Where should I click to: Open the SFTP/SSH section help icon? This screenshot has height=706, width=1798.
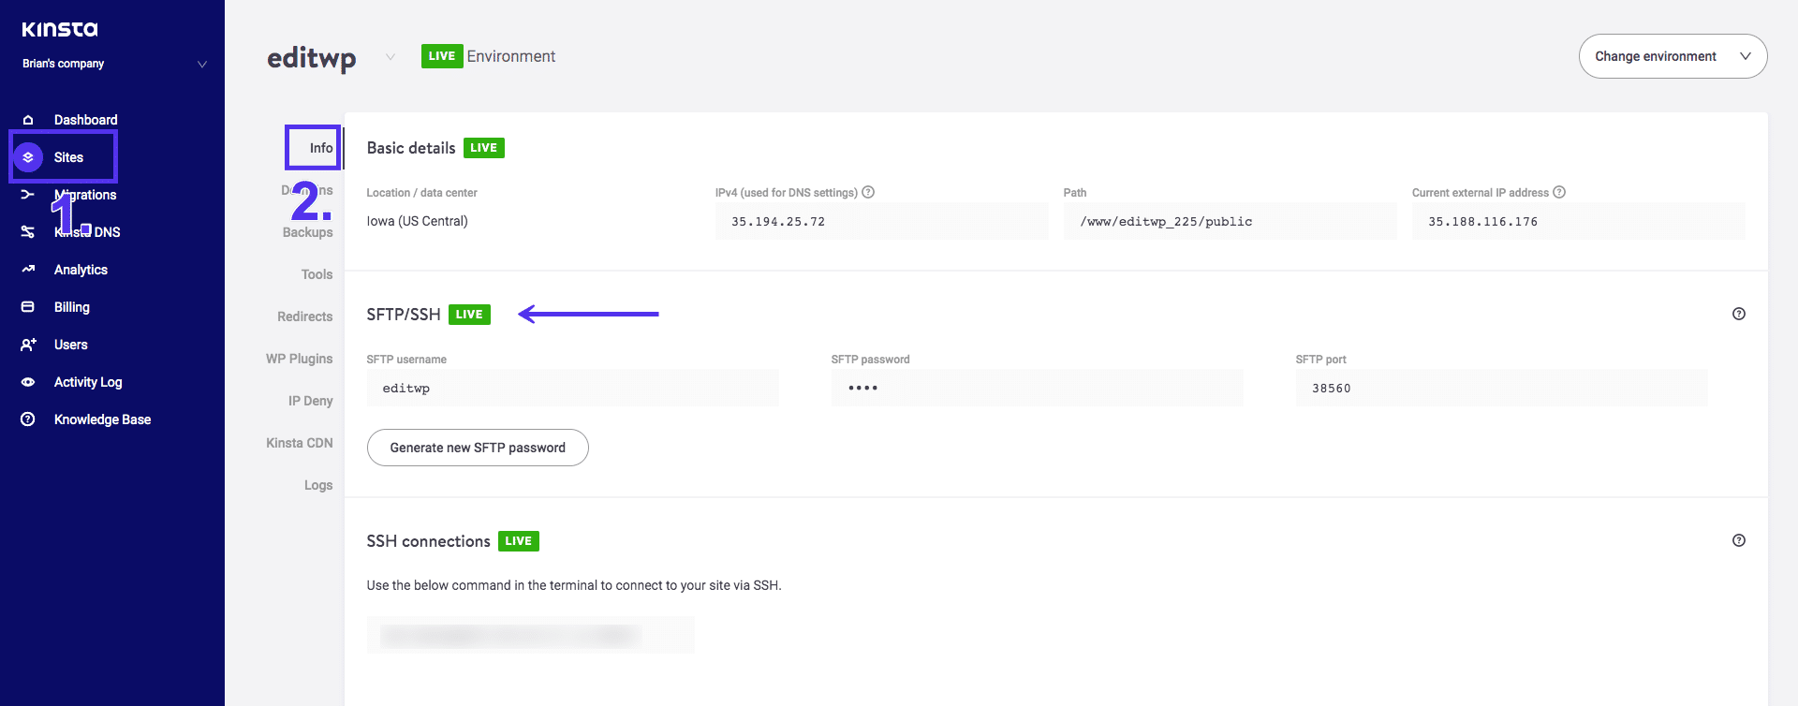pyautogui.click(x=1739, y=314)
